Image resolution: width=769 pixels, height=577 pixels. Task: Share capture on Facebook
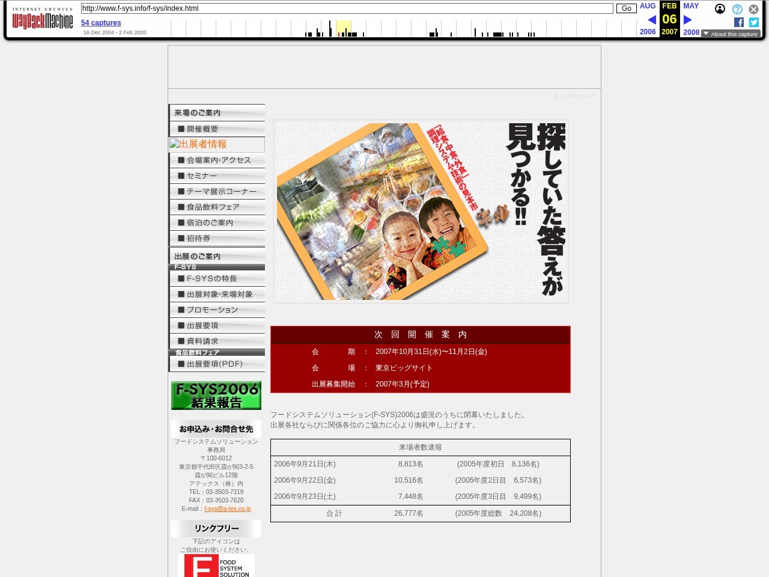pyautogui.click(x=739, y=22)
